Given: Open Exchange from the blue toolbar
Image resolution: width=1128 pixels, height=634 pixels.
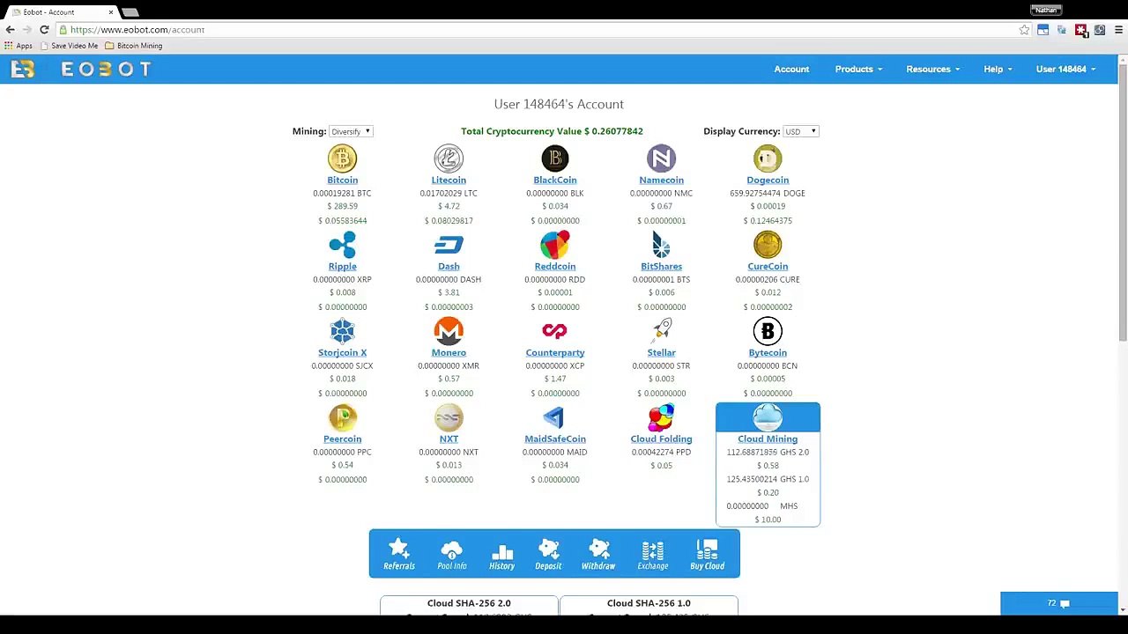Looking at the screenshot, I should point(653,554).
